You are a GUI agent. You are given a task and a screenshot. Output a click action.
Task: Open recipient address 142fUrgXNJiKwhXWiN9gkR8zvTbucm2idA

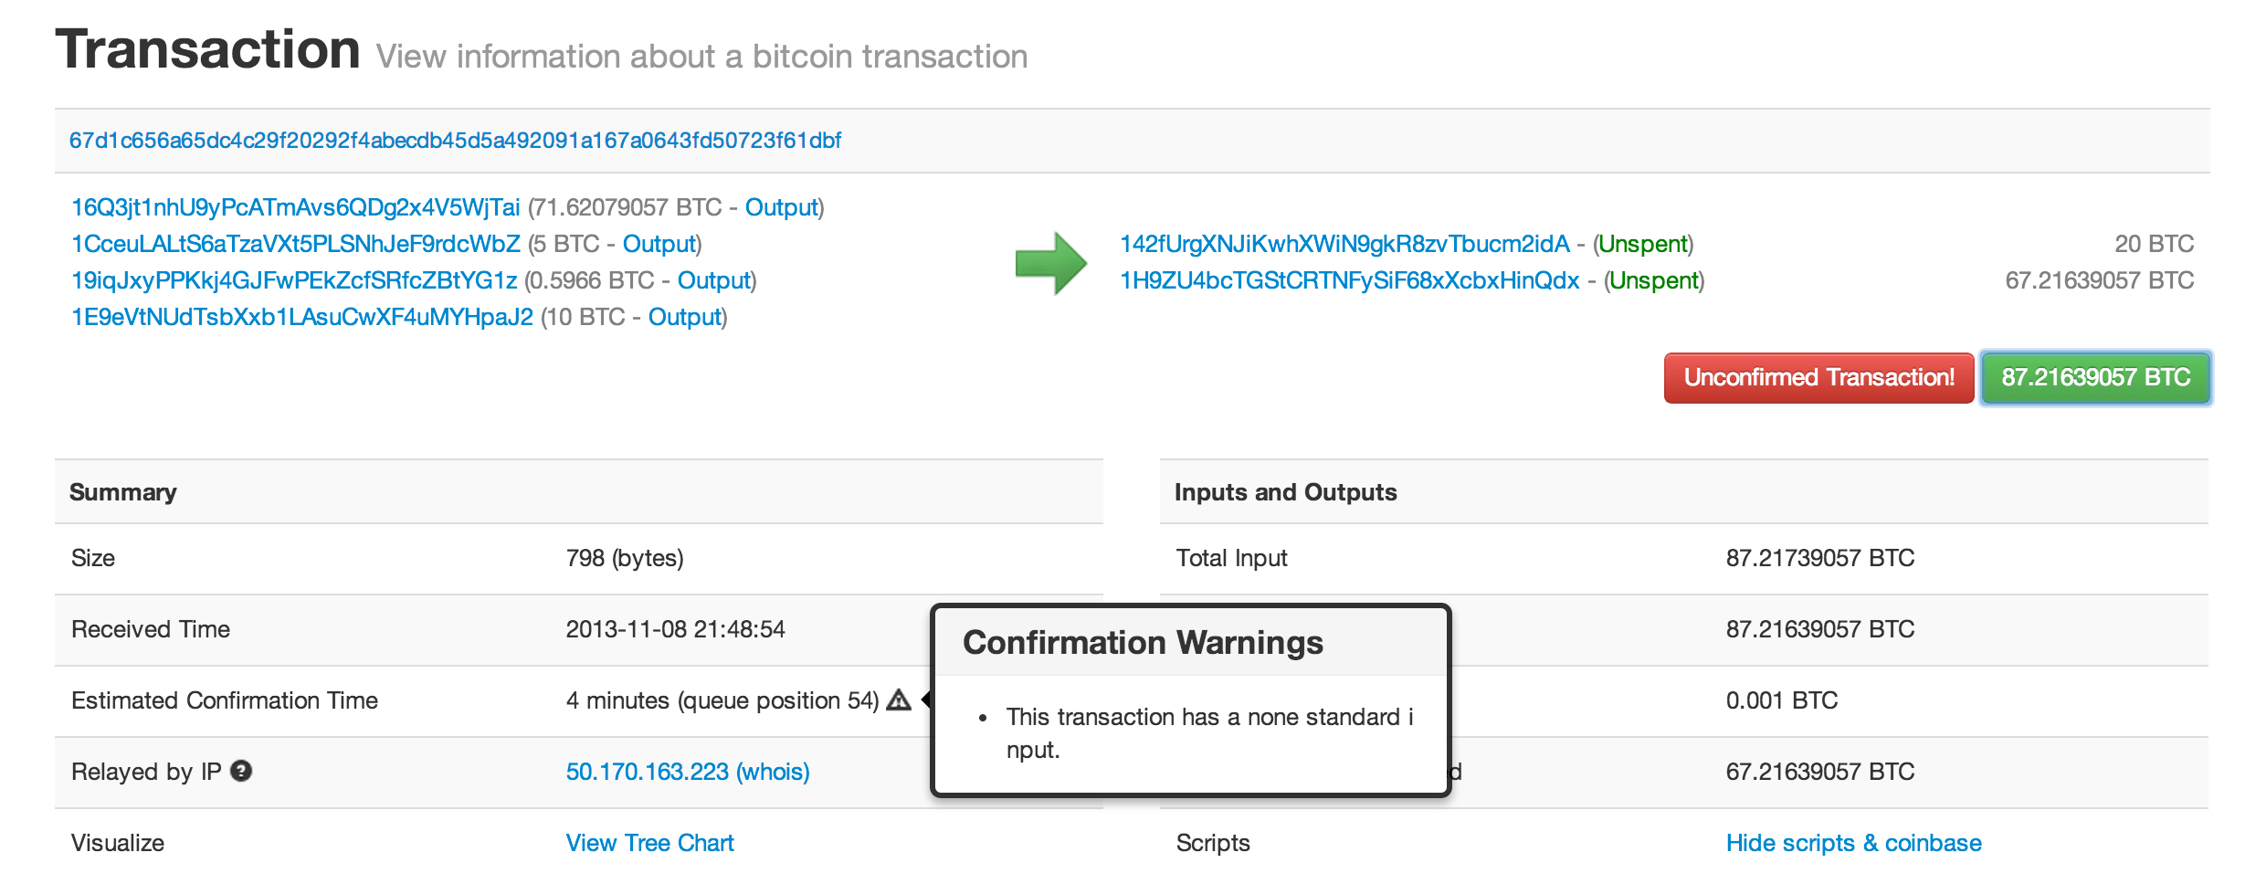coord(1344,245)
